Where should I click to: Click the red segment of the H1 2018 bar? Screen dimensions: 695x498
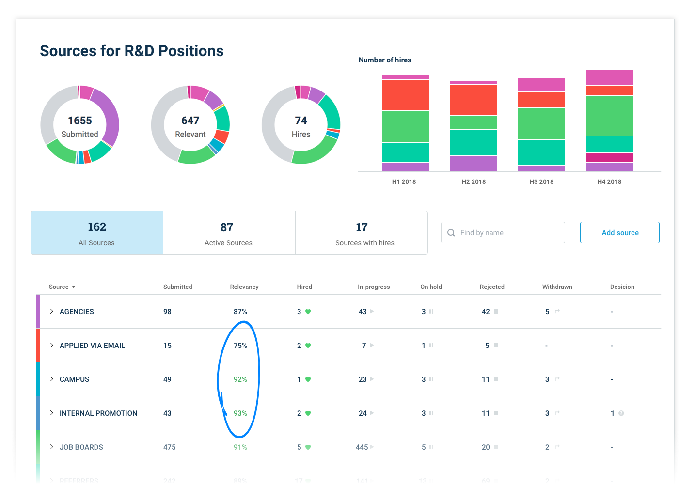click(x=406, y=95)
